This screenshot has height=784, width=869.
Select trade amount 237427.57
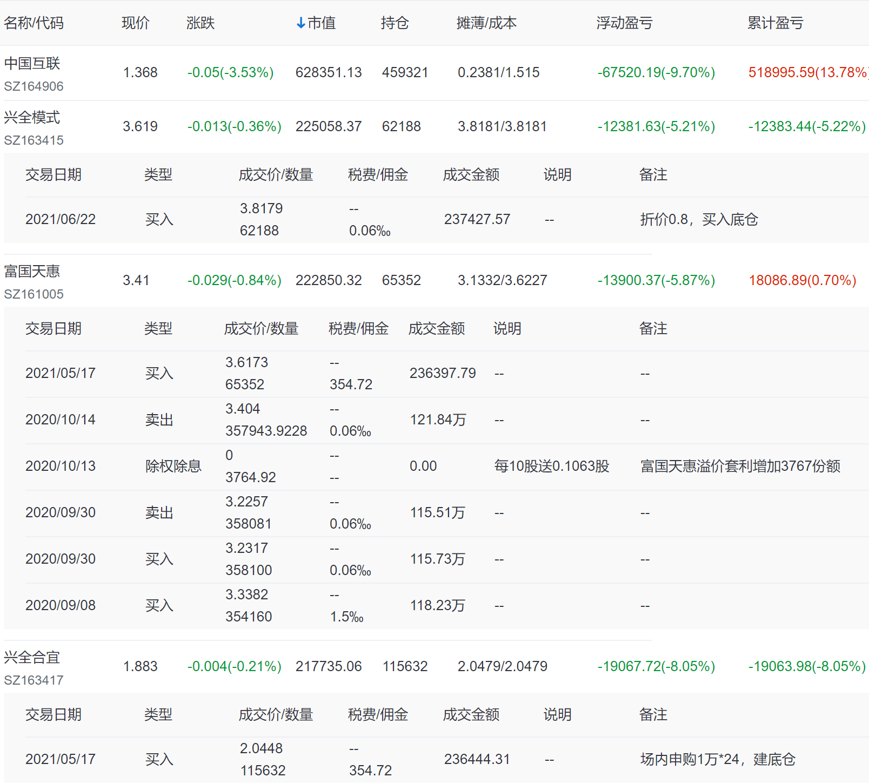477,219
